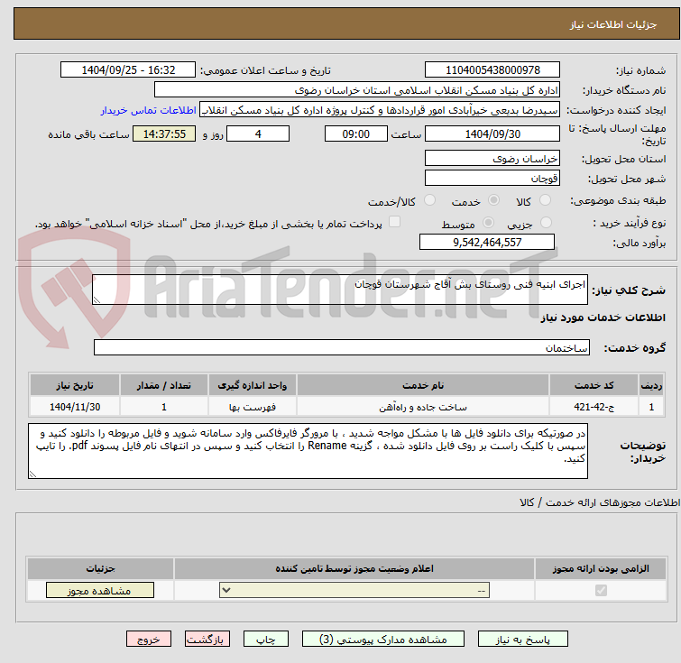Click the خروج exit button
The width and height of the screenshot is (681, 663).
tap(149, 640)
